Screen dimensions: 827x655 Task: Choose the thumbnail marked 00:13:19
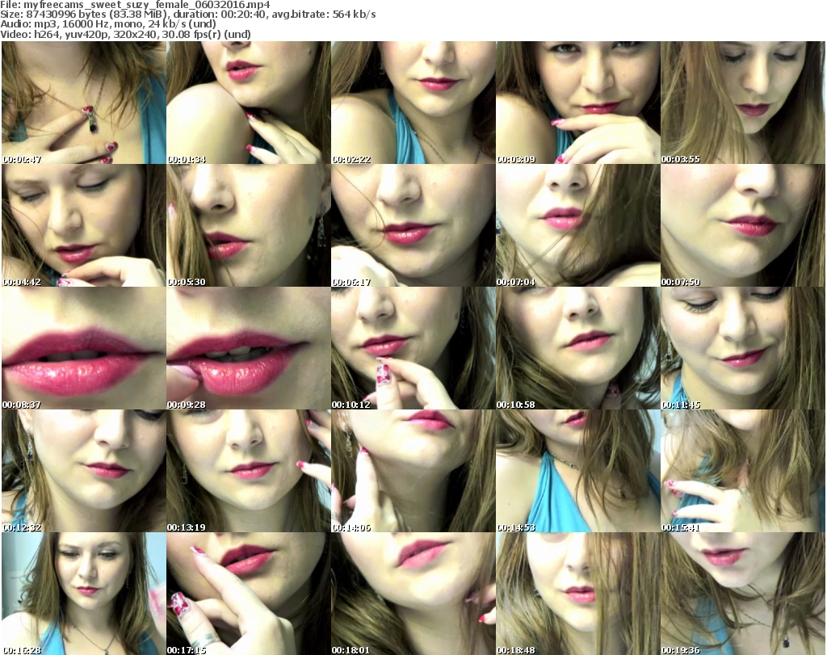point(249,471)
